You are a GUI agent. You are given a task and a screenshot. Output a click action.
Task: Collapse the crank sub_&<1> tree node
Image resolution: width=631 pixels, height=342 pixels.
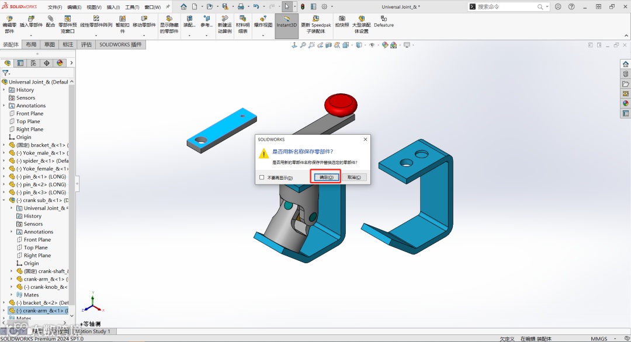(4, 200)
